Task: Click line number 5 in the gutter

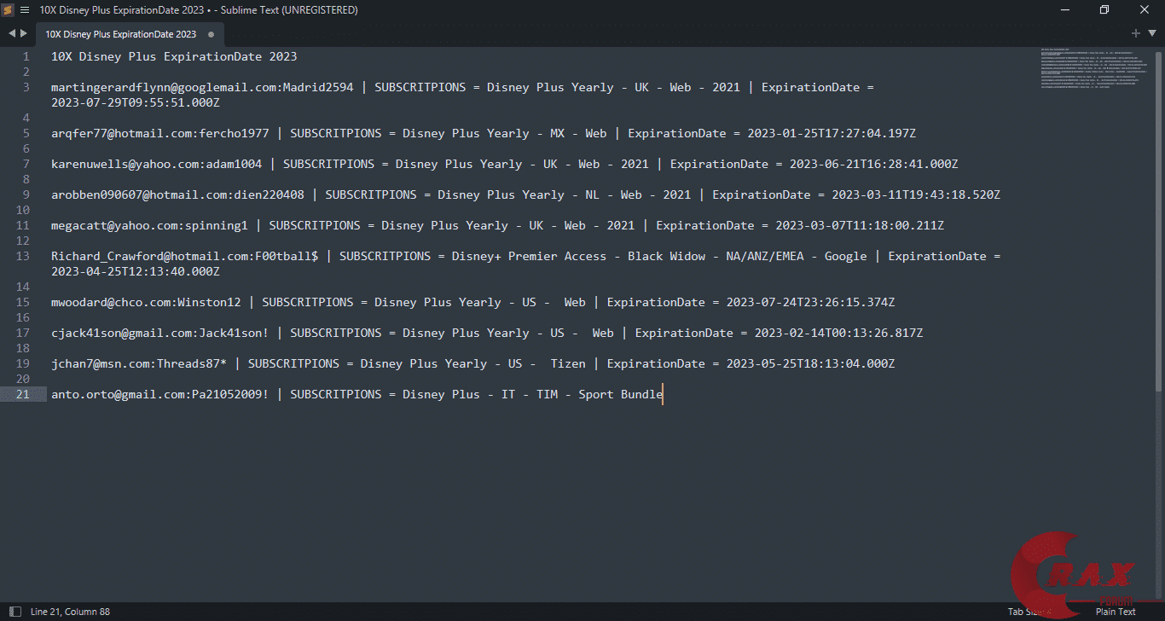Action: (x=26, y=133)
